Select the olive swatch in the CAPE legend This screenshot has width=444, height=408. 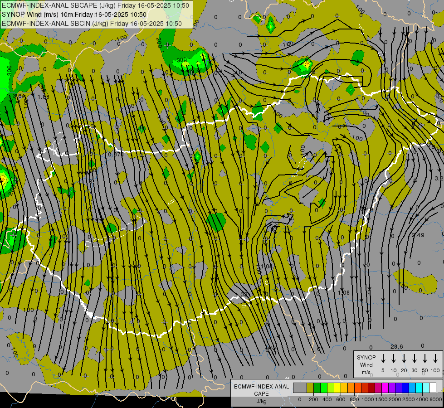pos(310,388)
